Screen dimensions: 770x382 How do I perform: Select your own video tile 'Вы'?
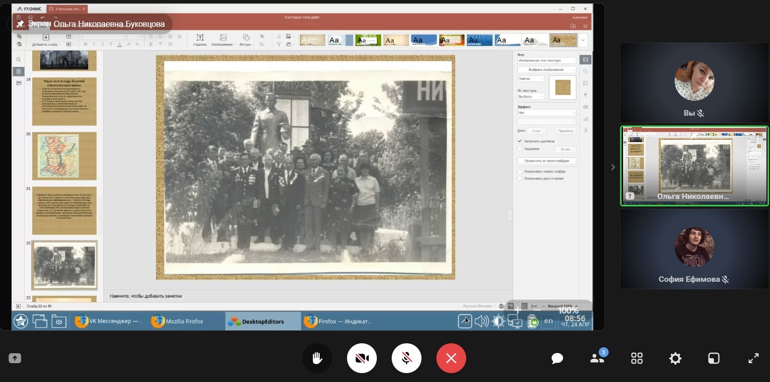(x=694, y=82)
